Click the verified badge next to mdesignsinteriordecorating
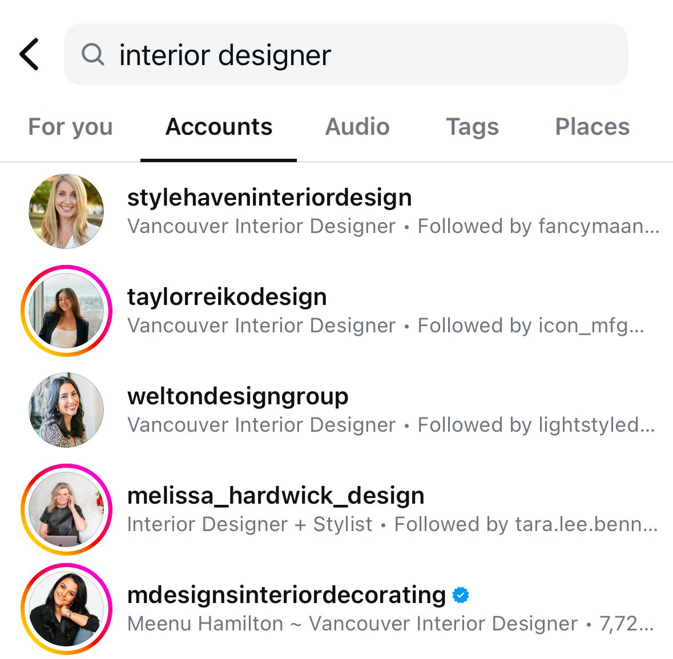 click(x=460, y=594)
